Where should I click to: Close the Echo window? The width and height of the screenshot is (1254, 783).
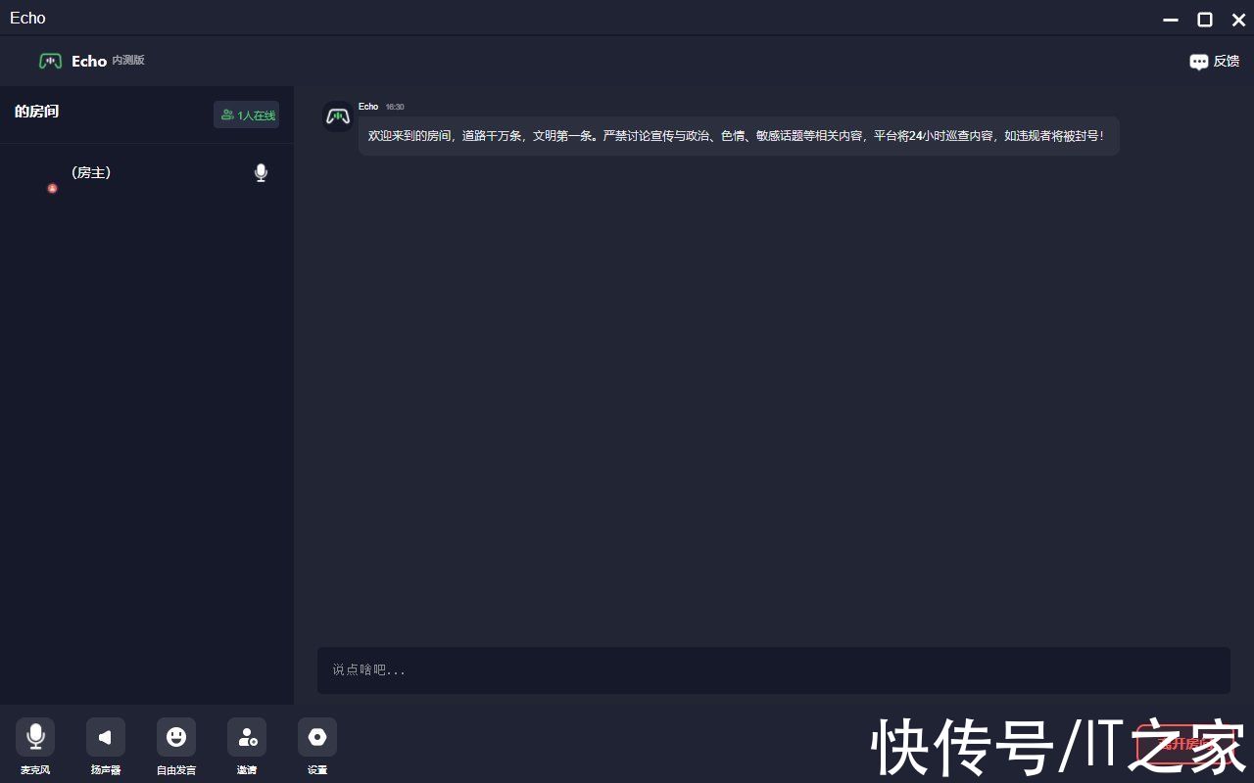[1238, 20]
